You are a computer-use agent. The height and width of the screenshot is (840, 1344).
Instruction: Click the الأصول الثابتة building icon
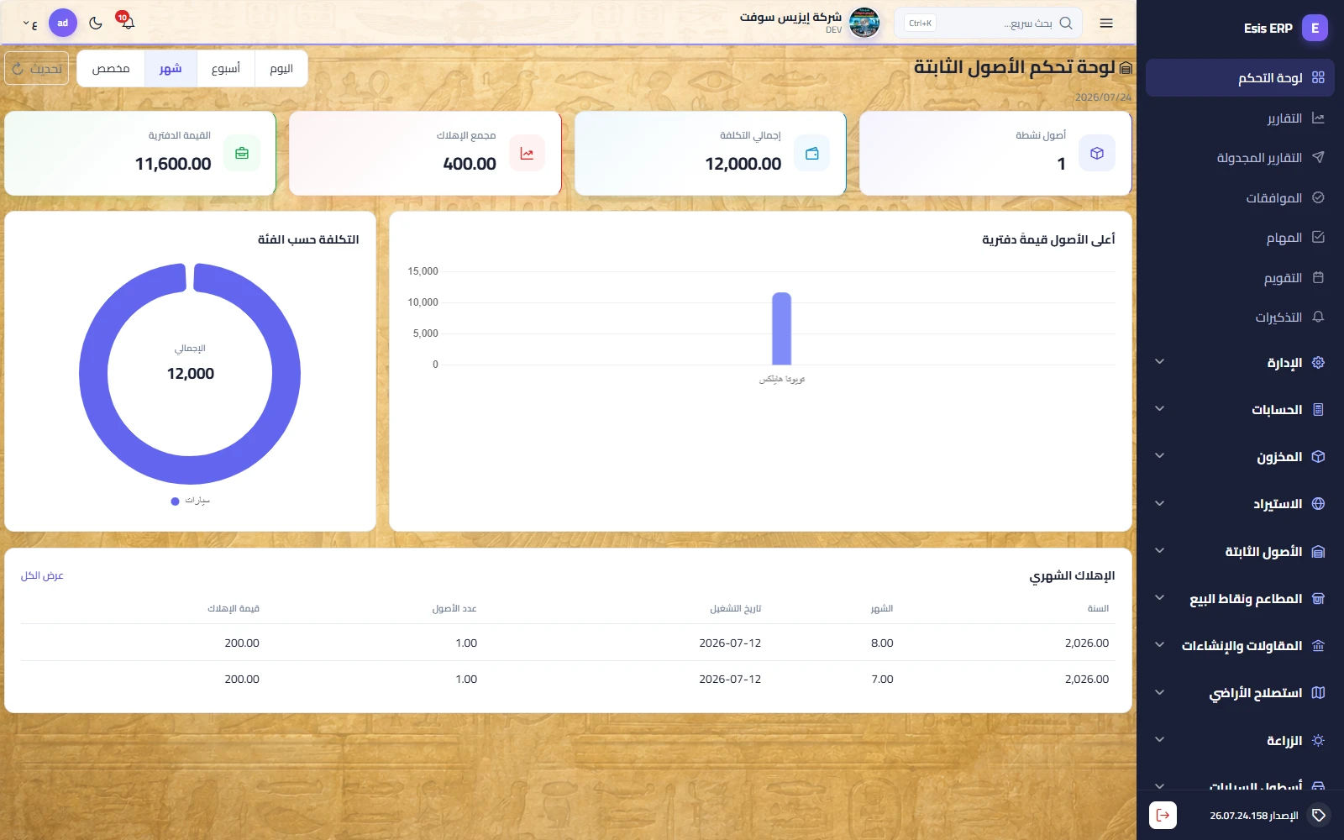[x=1318, y=552]
